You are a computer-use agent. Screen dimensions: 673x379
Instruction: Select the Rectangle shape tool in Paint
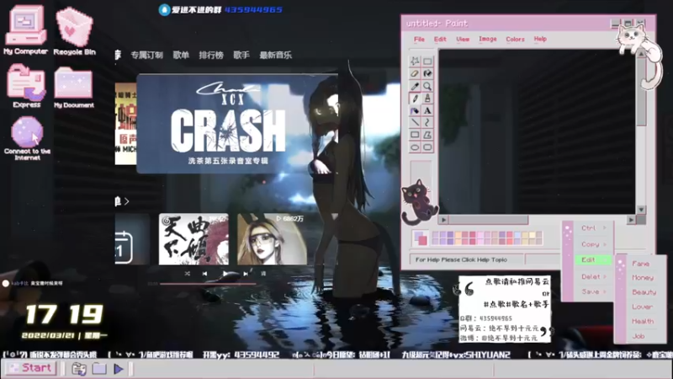click(415, 135)
